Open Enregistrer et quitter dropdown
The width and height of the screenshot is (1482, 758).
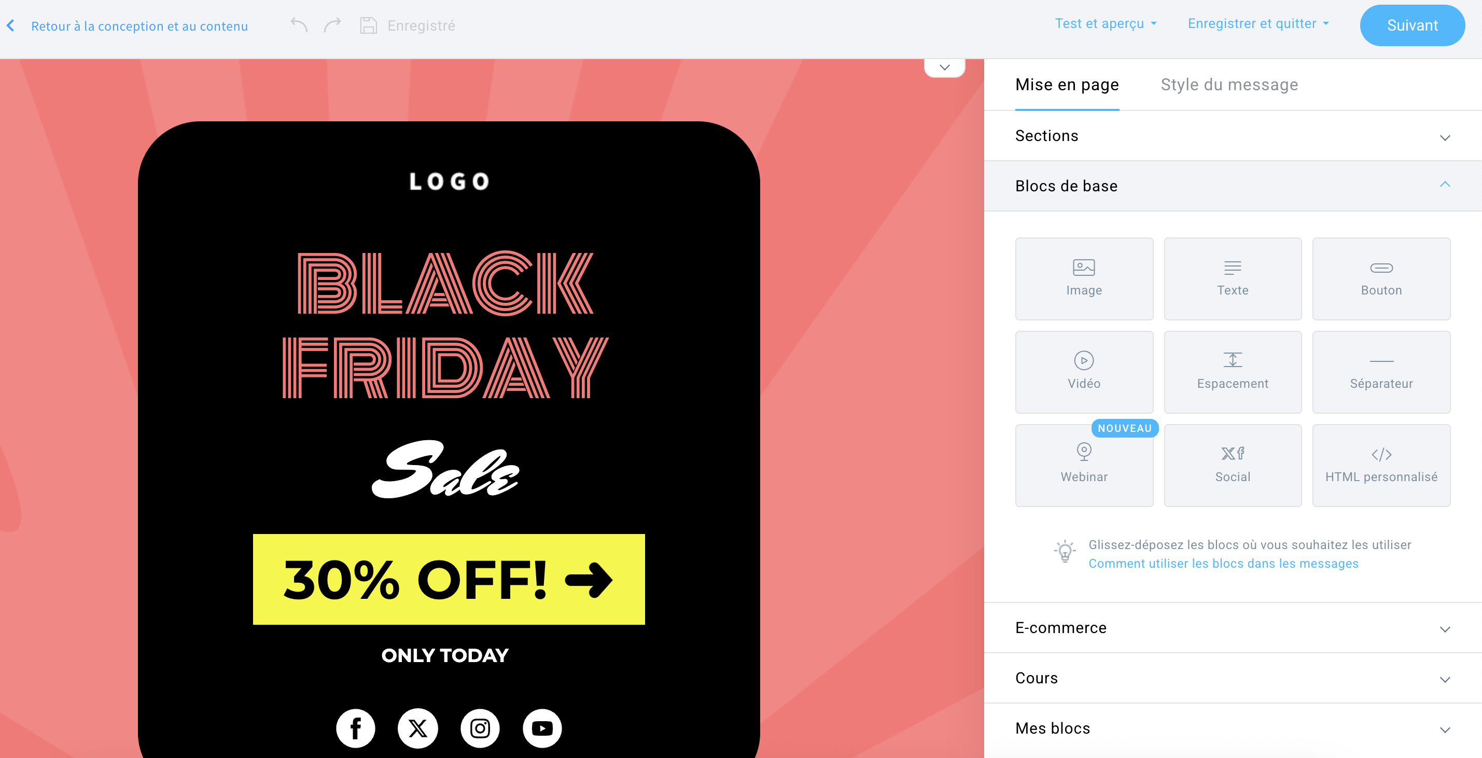click(x=1257, y=23)
